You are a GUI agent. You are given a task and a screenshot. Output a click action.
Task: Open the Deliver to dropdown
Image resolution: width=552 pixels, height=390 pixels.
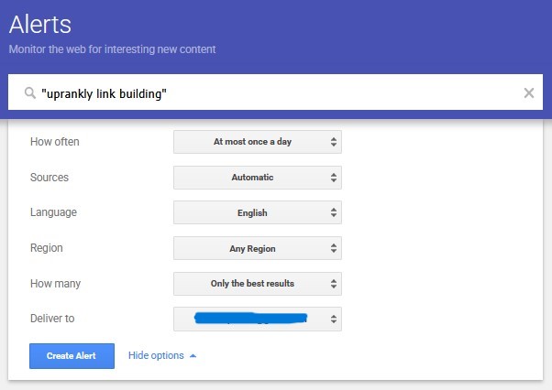(x=258, y=319)
